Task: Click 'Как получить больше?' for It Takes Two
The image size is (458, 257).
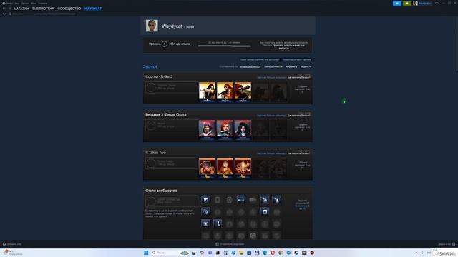Action: click(299, 153)
